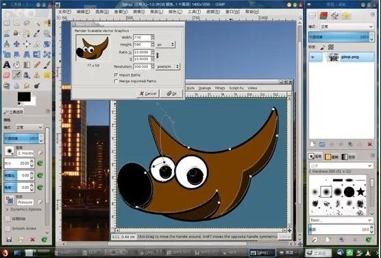Image resolution: width=381 pixels, height=258 pixels.
Task: Enable Smooth stroke checkbox
Action: tap(8, 229)
